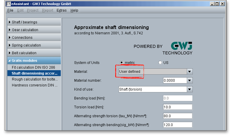The height and width of the screenshot is (135, 231).
Task: Open Rough calculation for bolted joints module
Action: 35,79
